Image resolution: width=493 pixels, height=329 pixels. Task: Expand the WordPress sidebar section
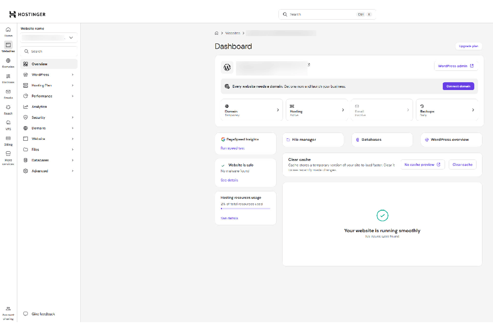tap(49, 75)
